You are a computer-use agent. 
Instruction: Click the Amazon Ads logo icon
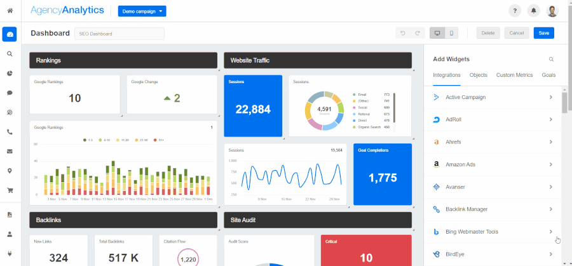(x=436, y=164)
